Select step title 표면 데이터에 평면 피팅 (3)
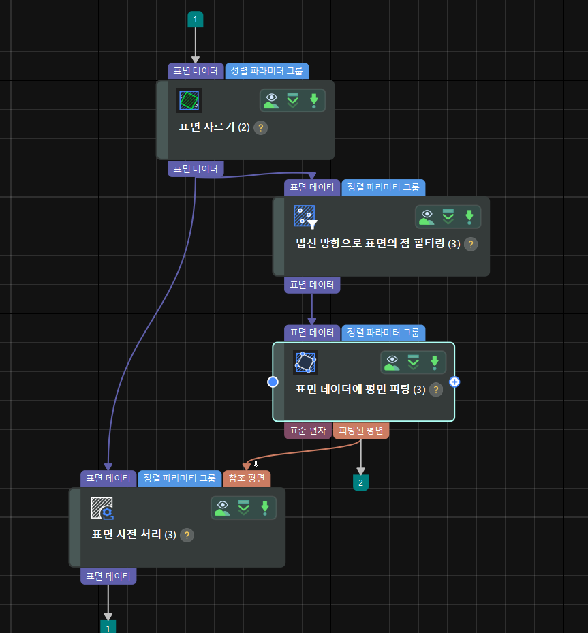 360,389
